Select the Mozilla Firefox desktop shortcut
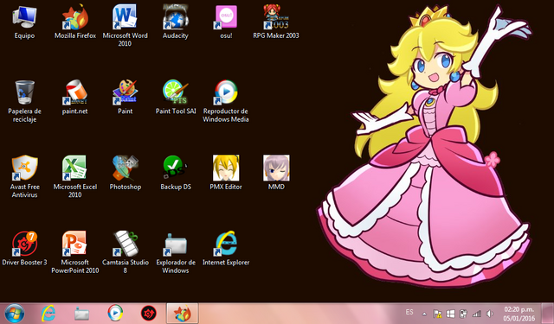The image size is (554, 324). [x=75, y=22]
